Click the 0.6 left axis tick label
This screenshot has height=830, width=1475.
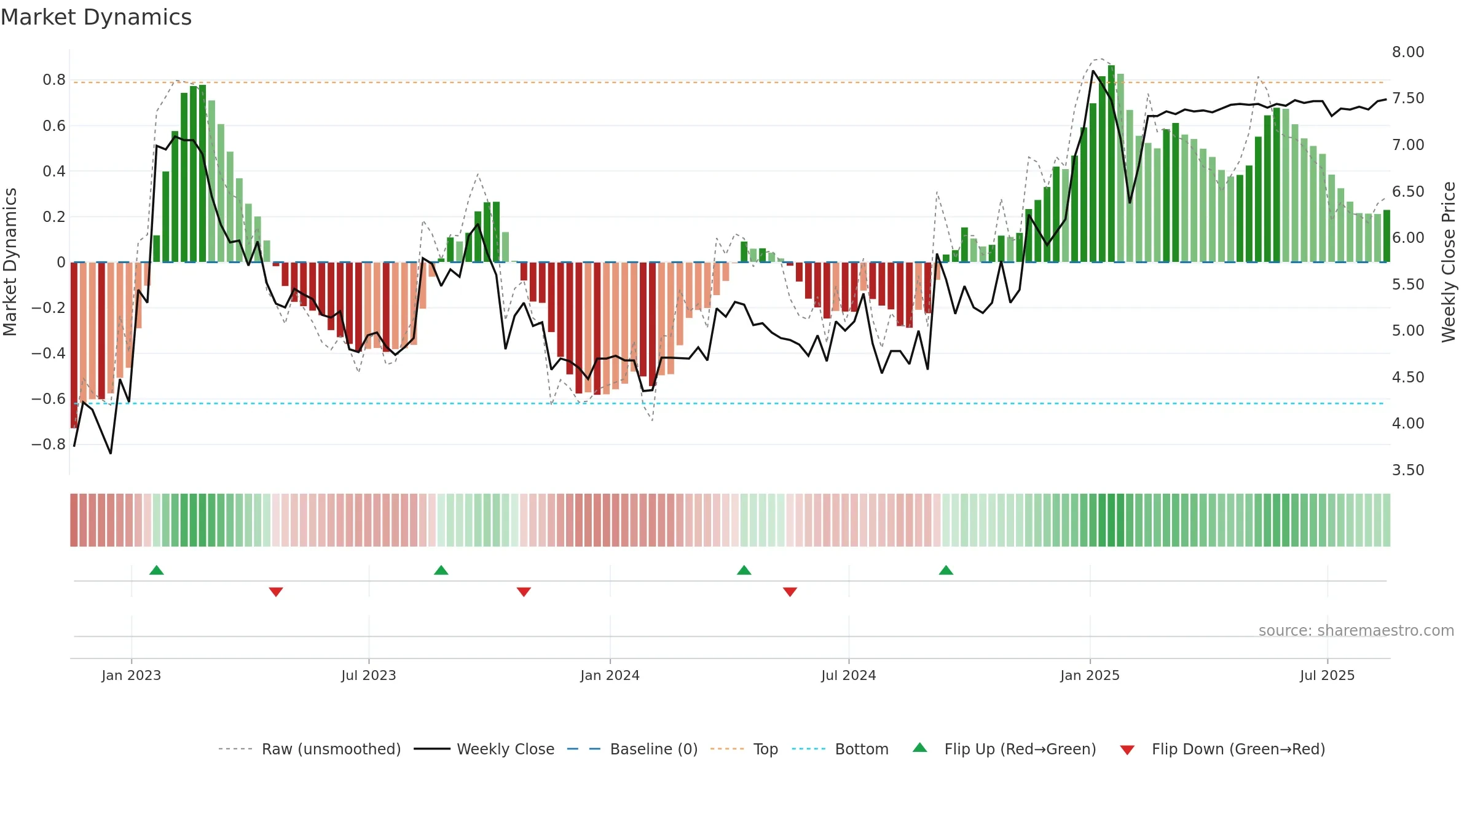[x=54, y=125]
